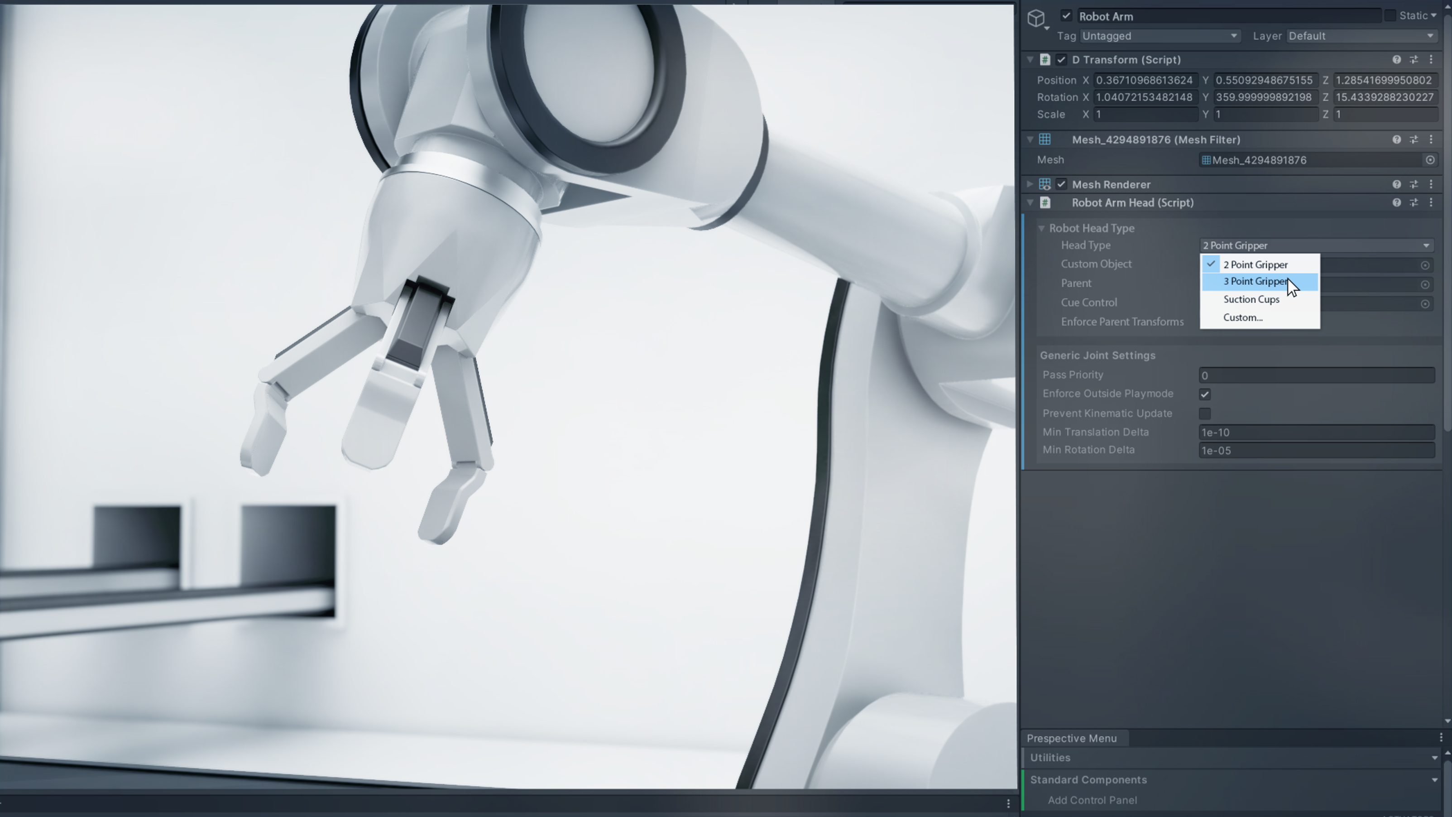Open the Layer dropdown
This screenshot has height=817, width=1452.
pyautogui.click(x=1361, y=36)
